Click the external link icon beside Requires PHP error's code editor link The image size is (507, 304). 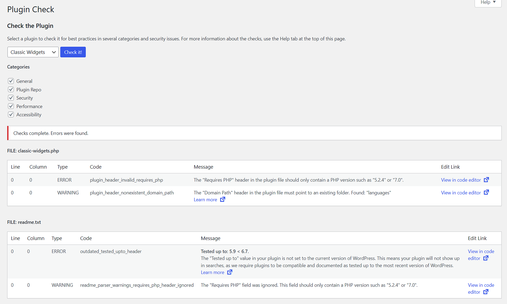(486, 179)
